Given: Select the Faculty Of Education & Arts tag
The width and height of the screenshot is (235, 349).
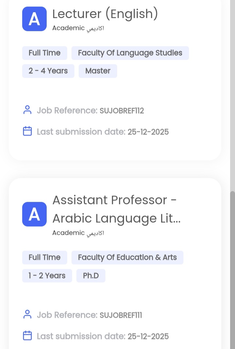Looking at the screenshot, I should pyautogui.click(x=127, y=257).
